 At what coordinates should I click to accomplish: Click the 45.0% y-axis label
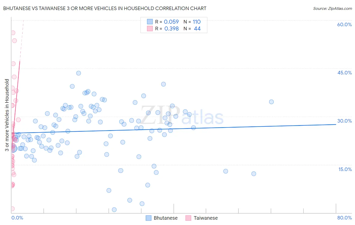point(344,73)
